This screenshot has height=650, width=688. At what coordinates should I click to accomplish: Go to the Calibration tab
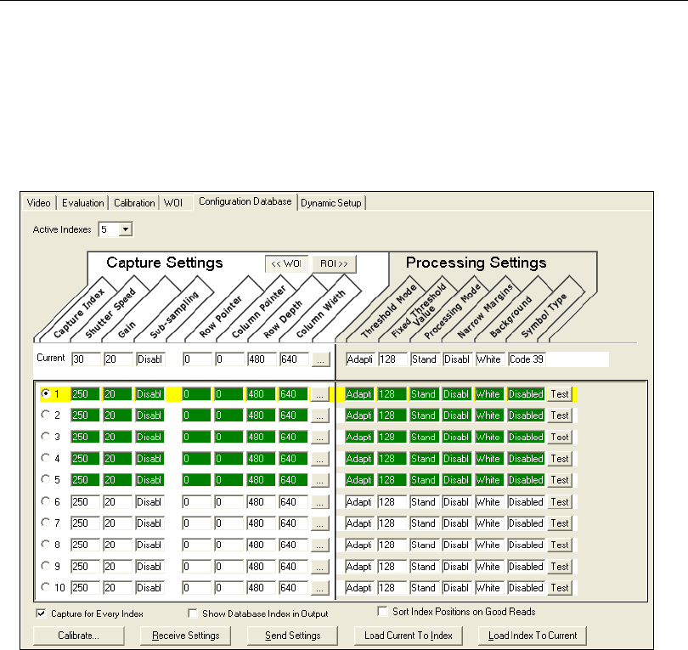coord(134,203)
